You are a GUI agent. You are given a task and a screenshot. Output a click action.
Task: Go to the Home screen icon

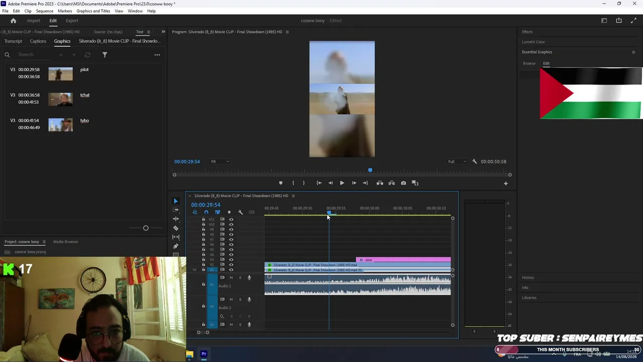(x=14, y=21)
